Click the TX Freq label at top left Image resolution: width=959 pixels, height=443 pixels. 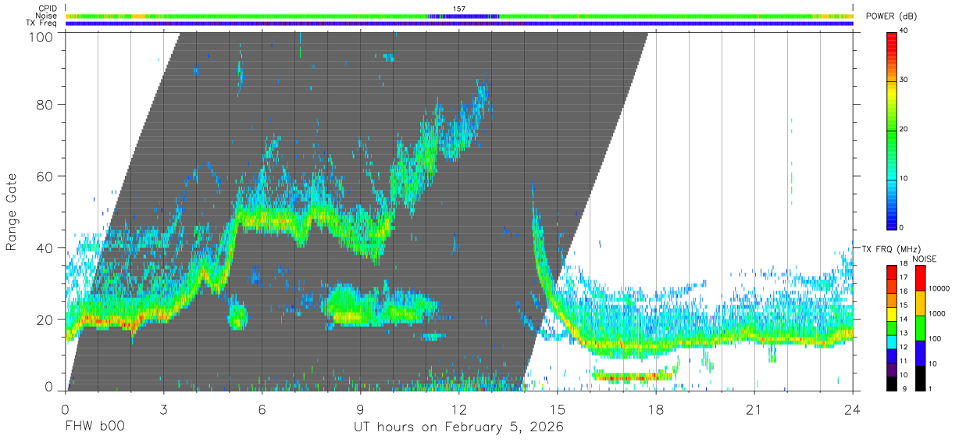click(42, 23)
